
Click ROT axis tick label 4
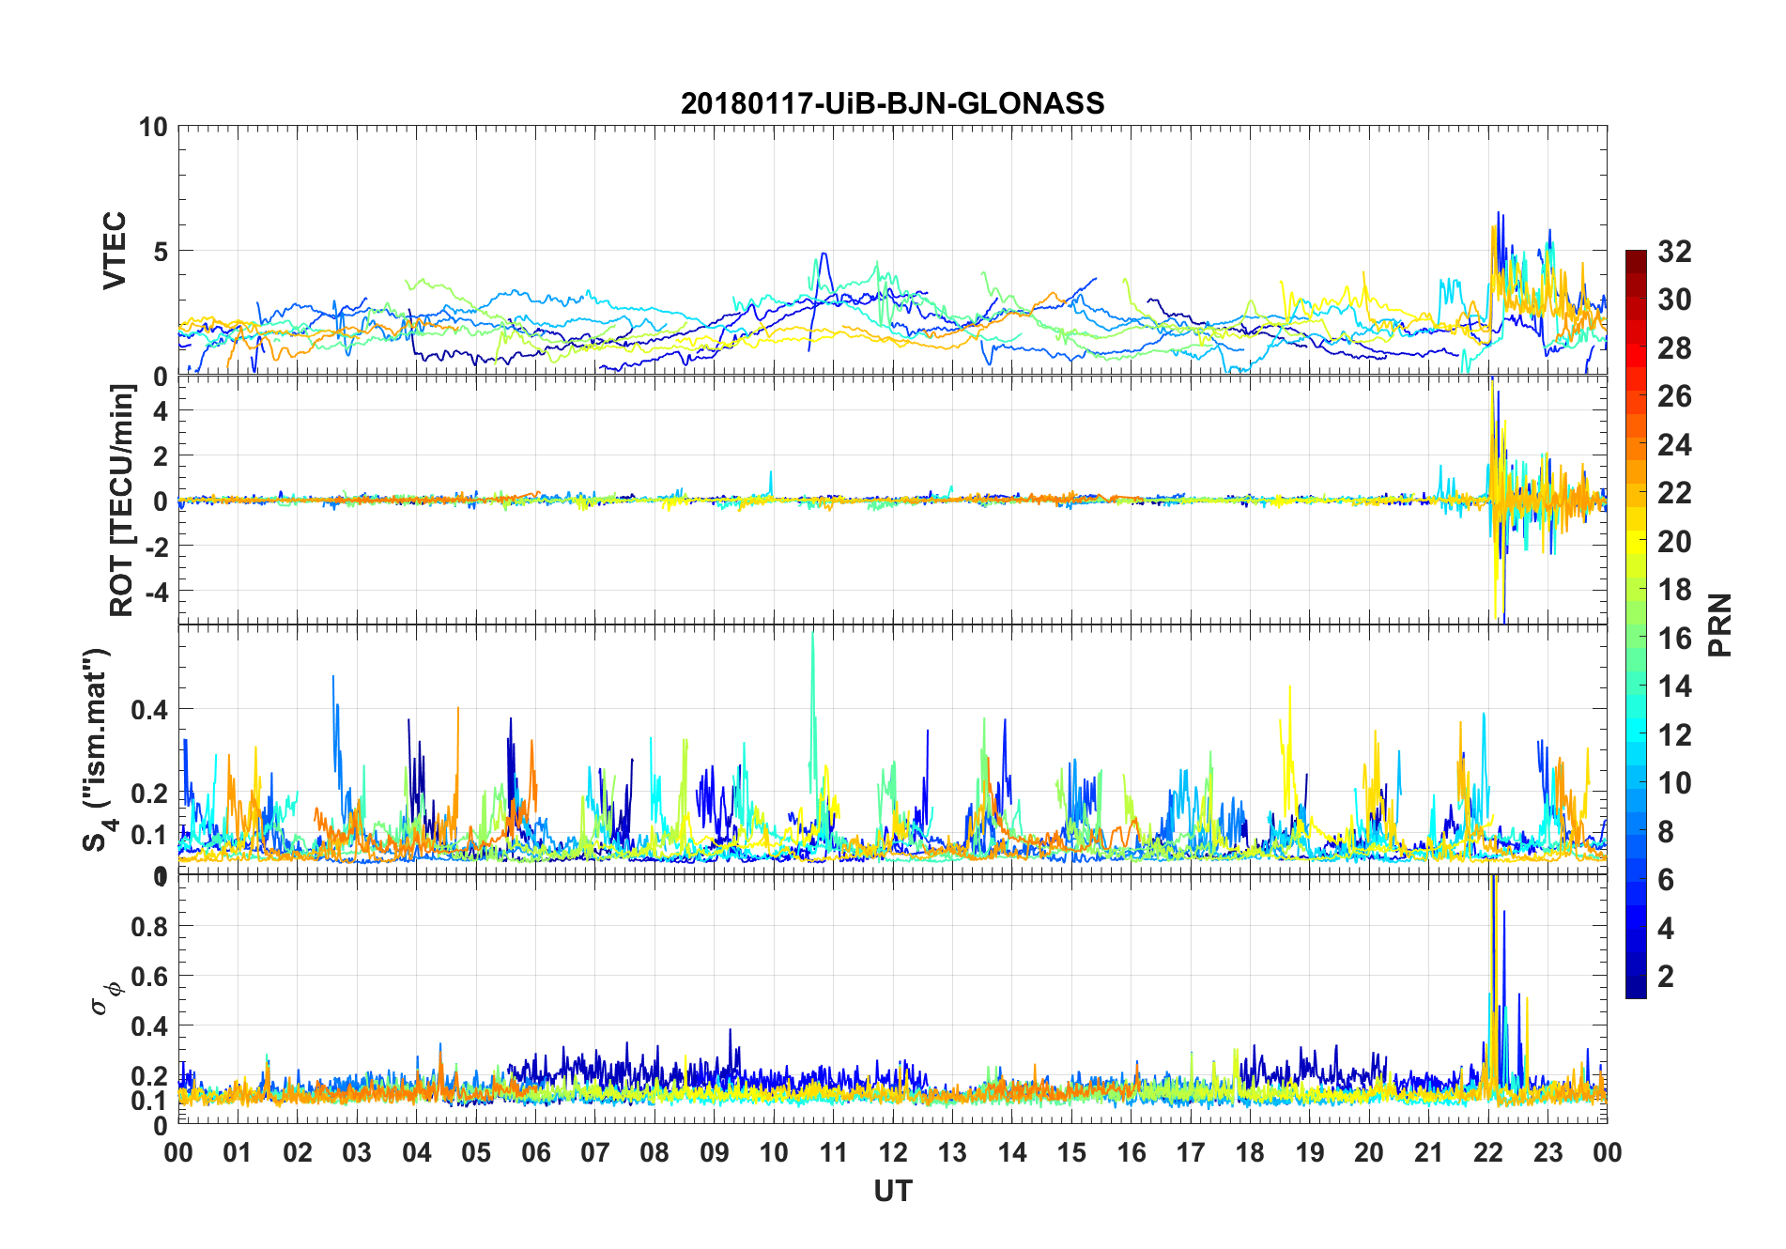tap(162, 411)
